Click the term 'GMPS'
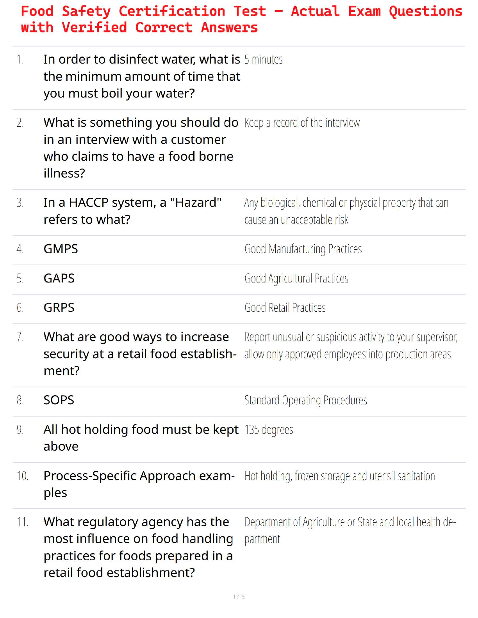Viewport: 478px width, 618px height. [x=61, y=249]
